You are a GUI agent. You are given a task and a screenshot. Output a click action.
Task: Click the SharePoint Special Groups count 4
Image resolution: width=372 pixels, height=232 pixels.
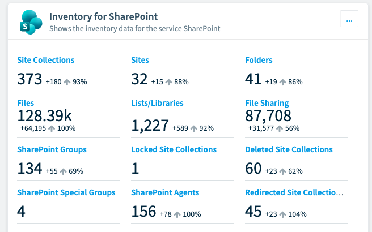coord(21,212)
